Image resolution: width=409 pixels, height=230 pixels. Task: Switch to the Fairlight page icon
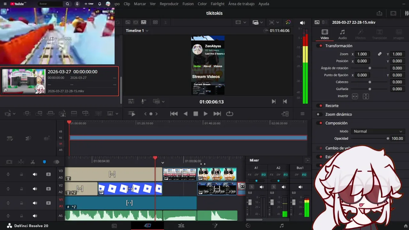(x=282, y=226)
